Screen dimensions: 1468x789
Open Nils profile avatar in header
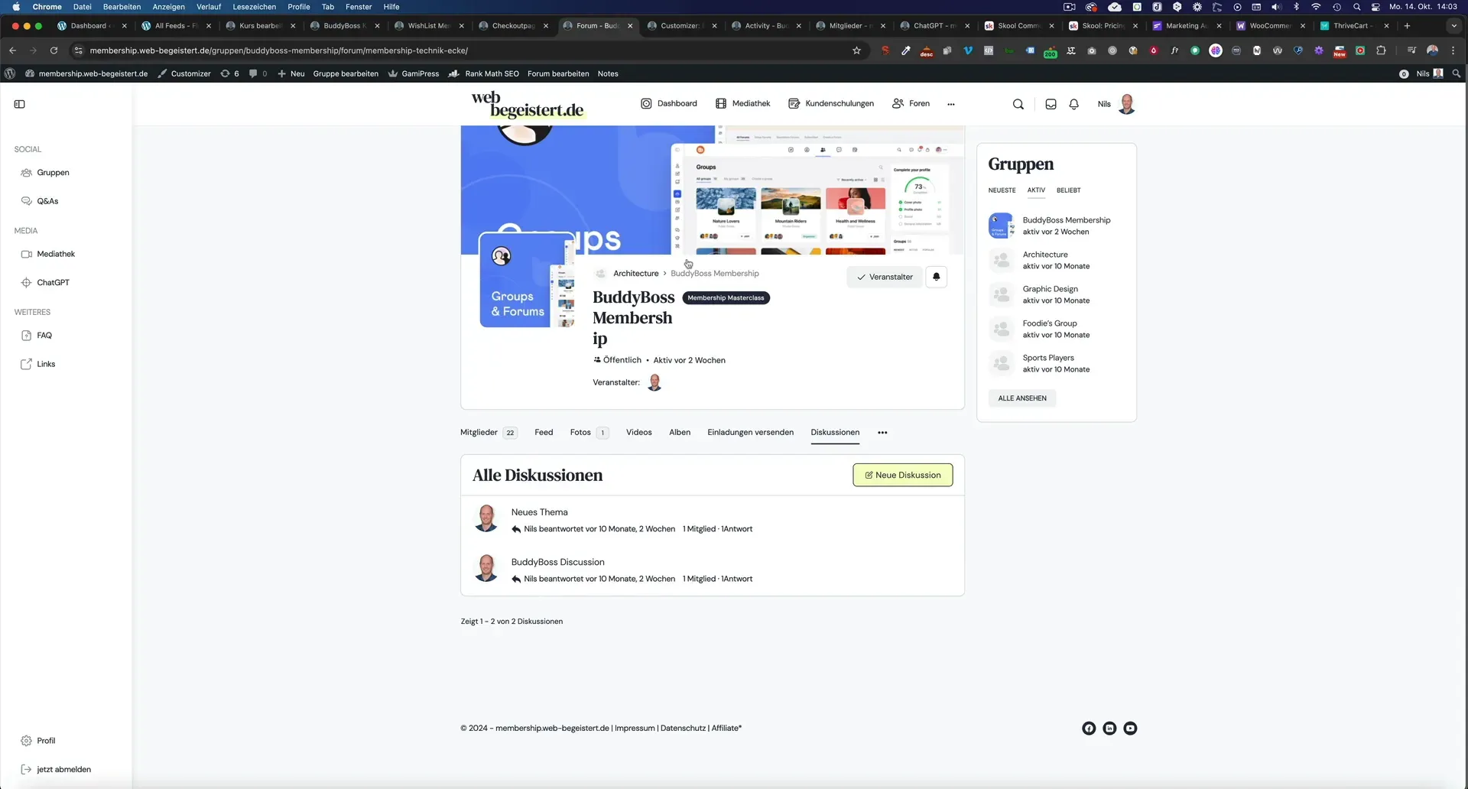tap(1126, 104)
